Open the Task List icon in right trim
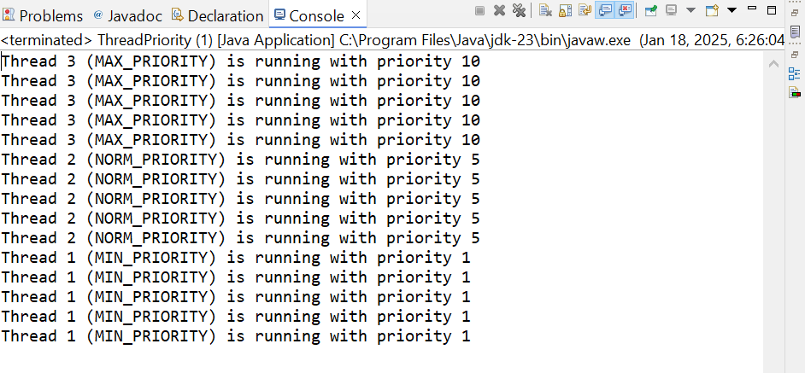Viewport: 805px width, 373px height. pyautogui.click(x=795, y=32)
